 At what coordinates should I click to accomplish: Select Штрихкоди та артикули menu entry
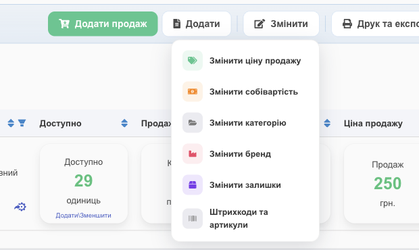click(245, 218)
